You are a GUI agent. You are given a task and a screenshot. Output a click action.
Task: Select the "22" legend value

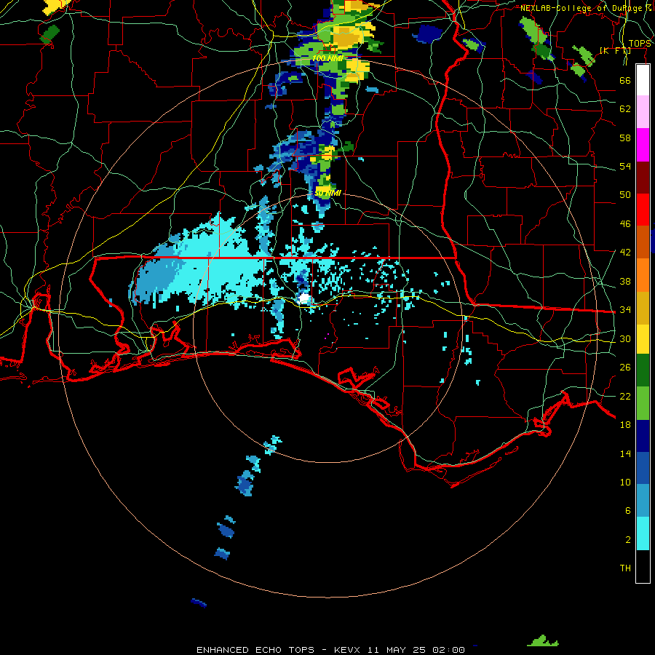pos(625,396)
